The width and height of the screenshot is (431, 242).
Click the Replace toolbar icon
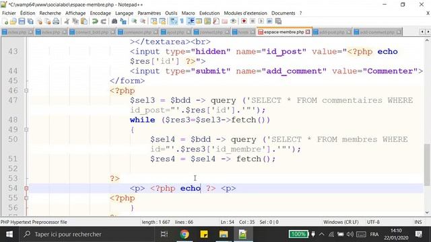coord(123,21)
